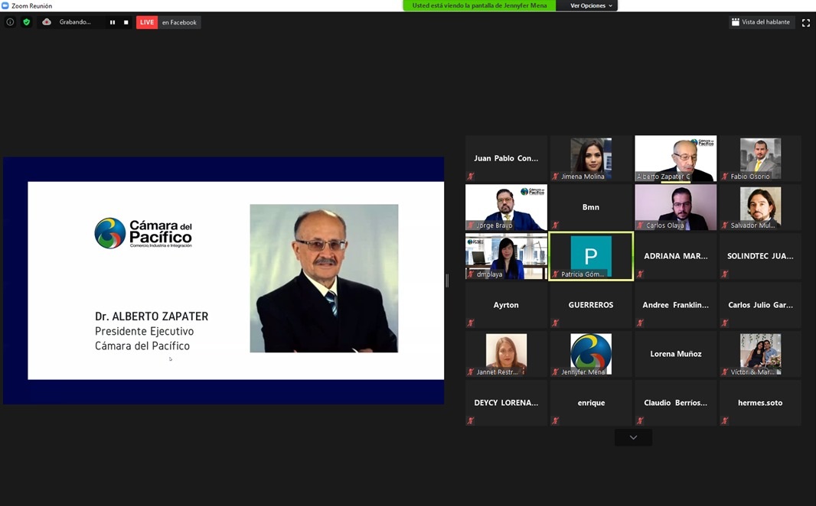816x506 pixels.
Task: Click muted mic icon on hermes.soto tile
Action: pyautogui.click(x=725, y=420)
